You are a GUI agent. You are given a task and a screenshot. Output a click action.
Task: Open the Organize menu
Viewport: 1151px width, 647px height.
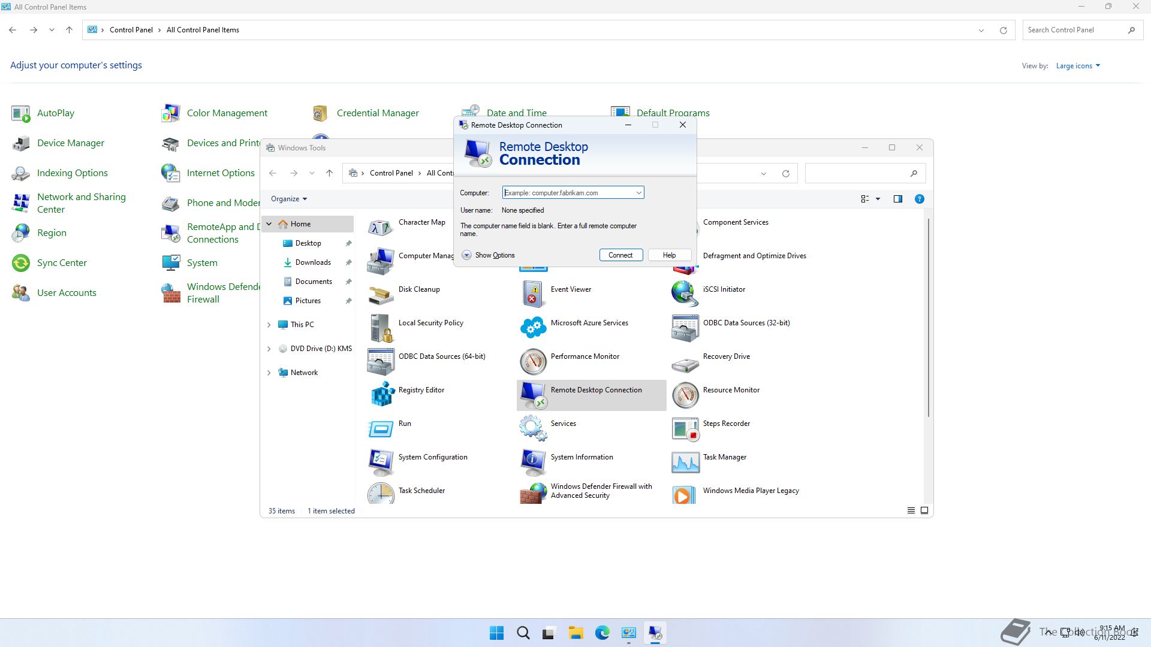288,199
